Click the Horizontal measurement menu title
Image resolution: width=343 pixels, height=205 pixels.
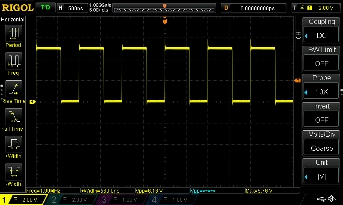point(13,20)
